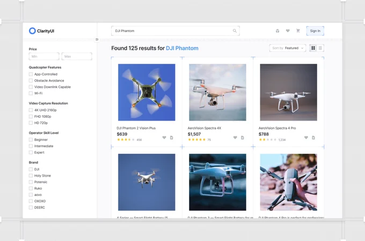Click the Brand filter heading
Image resolution: width=365 pixels, height=241 pixels.
click(33, 162)
